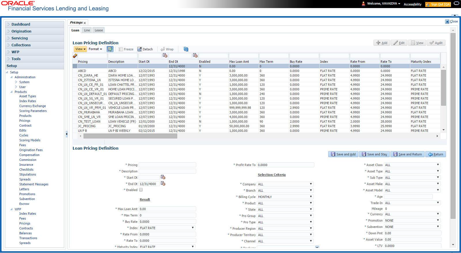Image resolution: width=461 pixels, height=253 pixels.
Task: Open the End Dt calendar picker in form
Action: (x=163, y=184)
